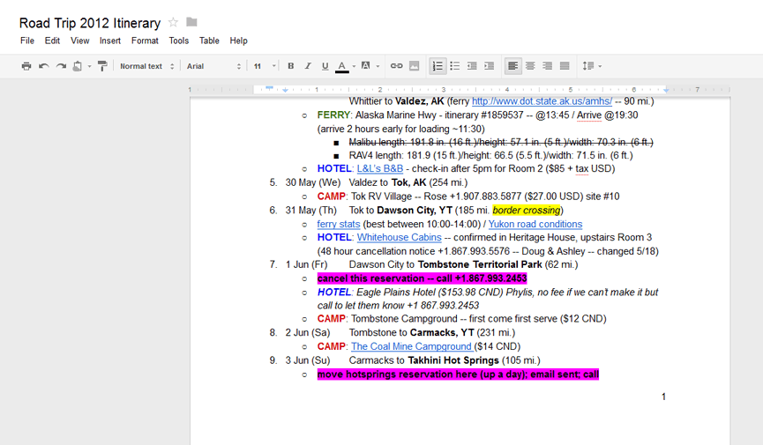Toggle the numbered list button
The image size is (763, 445).
[x=438, y=66]
